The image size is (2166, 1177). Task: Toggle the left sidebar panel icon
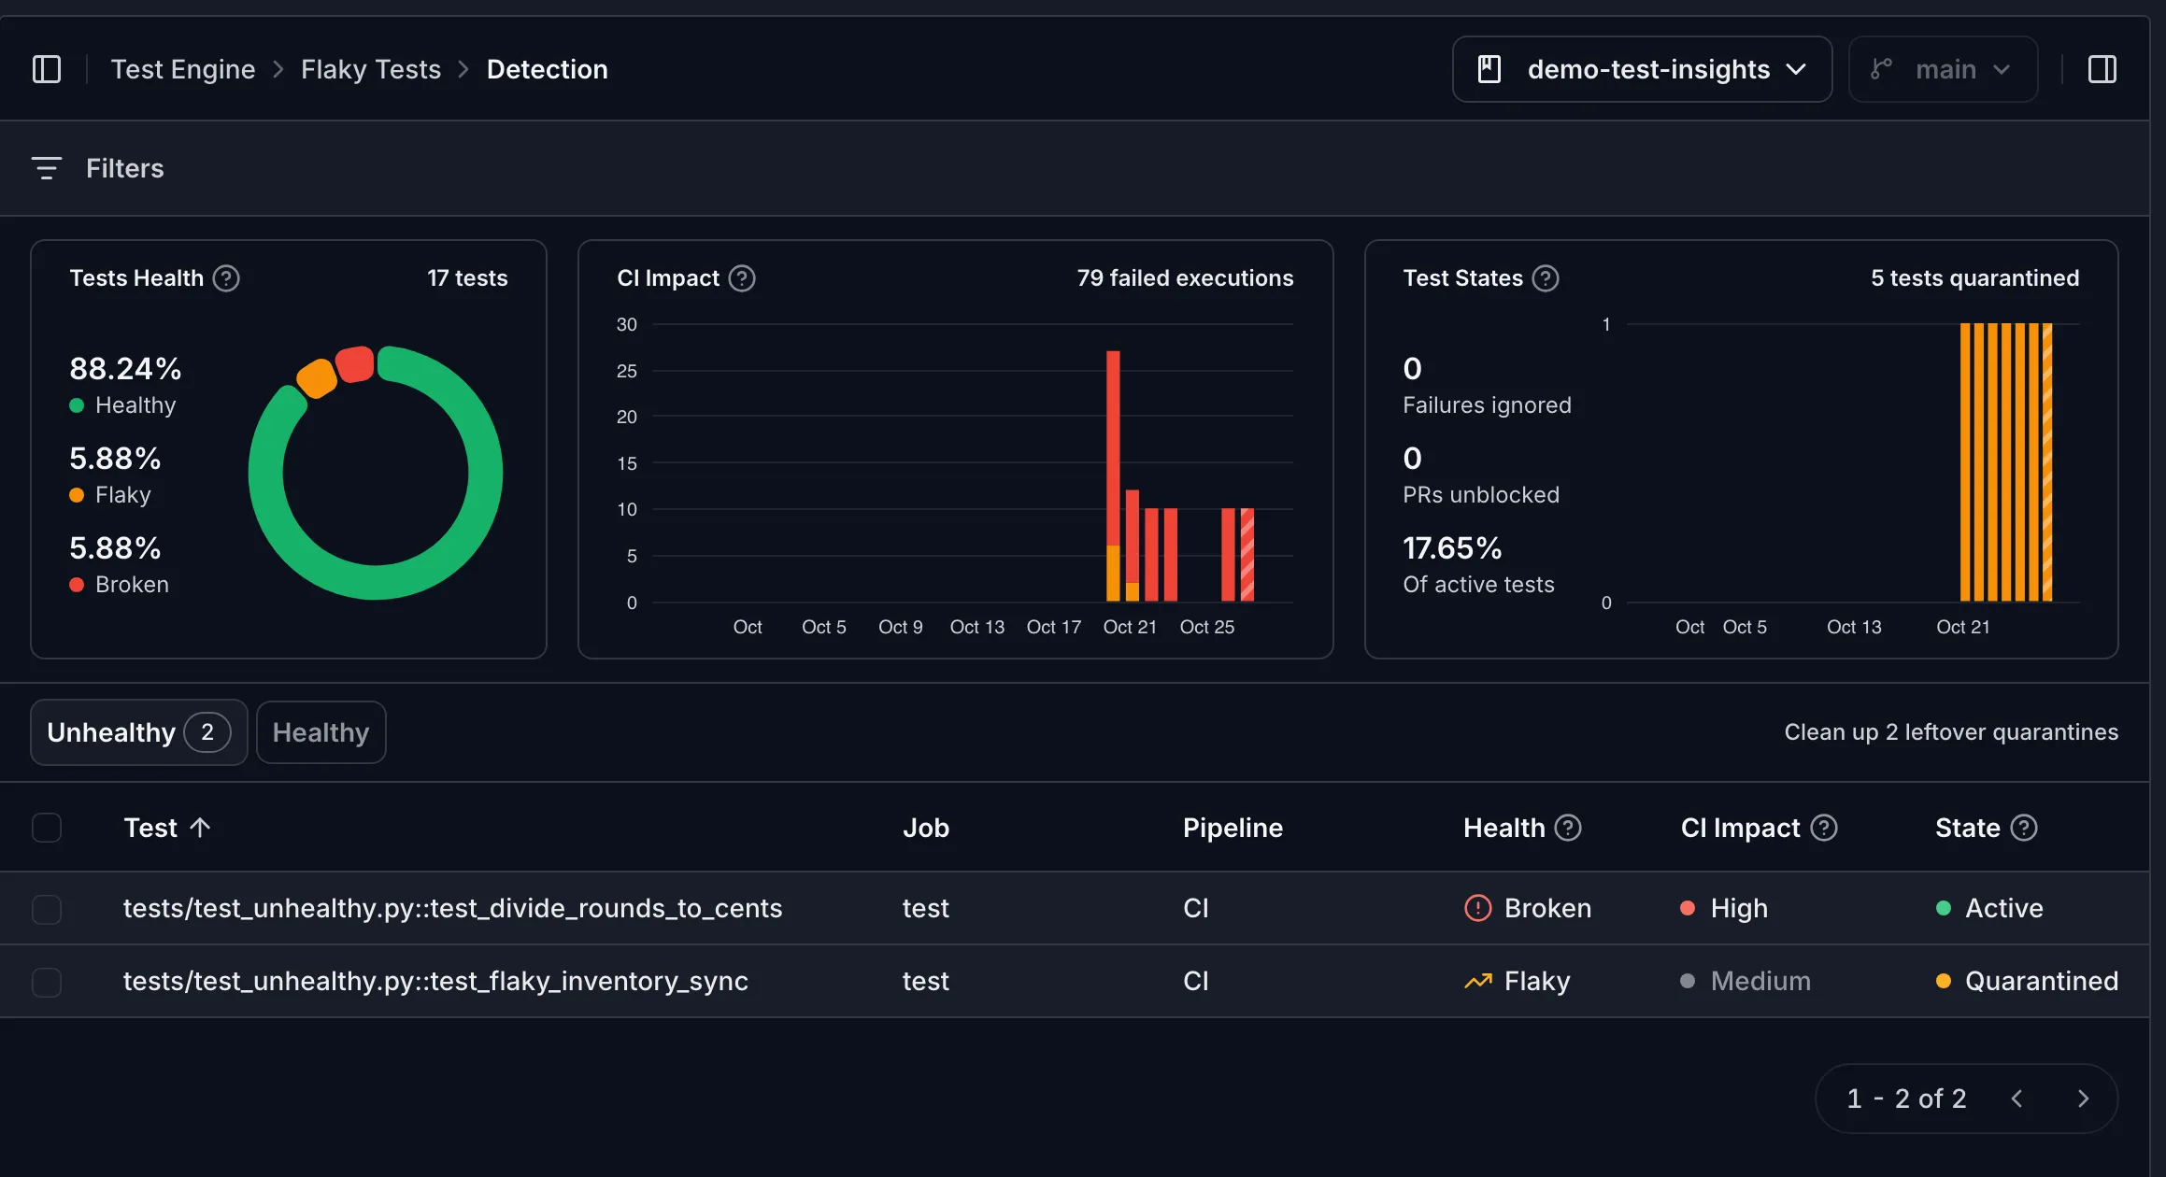pyautogui.click(x=47, y=69)
